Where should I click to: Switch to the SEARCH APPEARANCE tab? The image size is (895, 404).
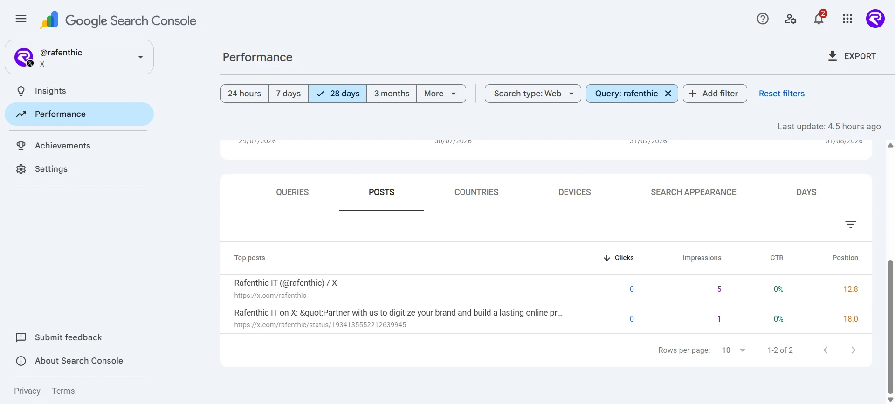[694, 192]
